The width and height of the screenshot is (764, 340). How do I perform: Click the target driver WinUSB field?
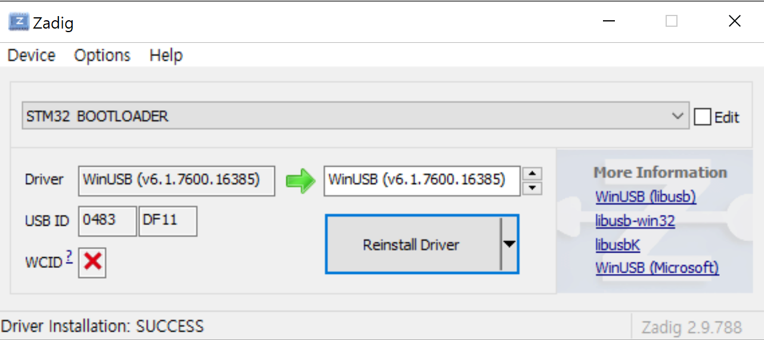(x=422, y=180)
